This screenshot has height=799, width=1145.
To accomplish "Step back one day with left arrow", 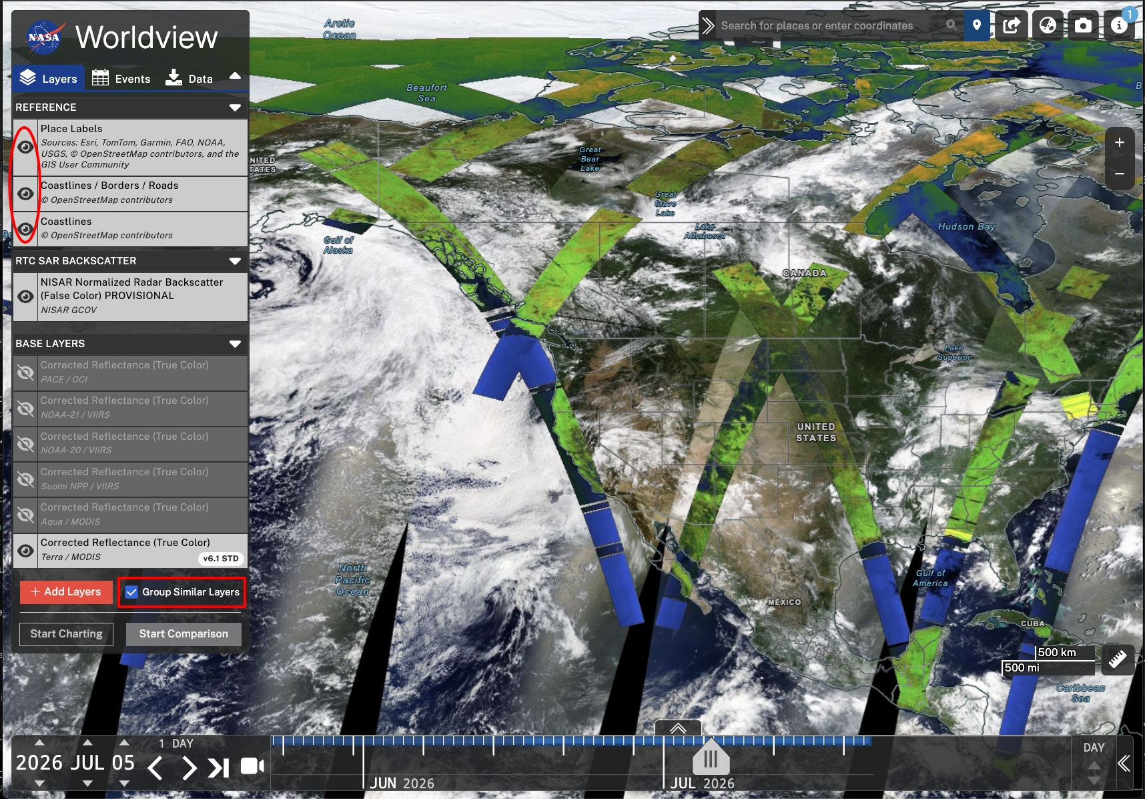I will 155,768.
